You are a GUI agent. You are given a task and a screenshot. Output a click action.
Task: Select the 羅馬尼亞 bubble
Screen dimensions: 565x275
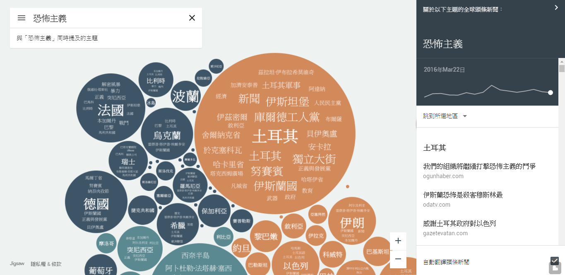coord(190,185)
